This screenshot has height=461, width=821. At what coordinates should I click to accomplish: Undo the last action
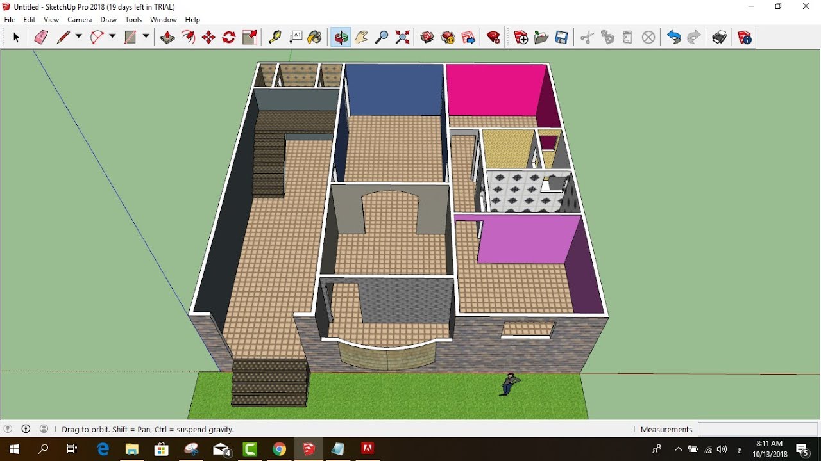tap(673, 38)
